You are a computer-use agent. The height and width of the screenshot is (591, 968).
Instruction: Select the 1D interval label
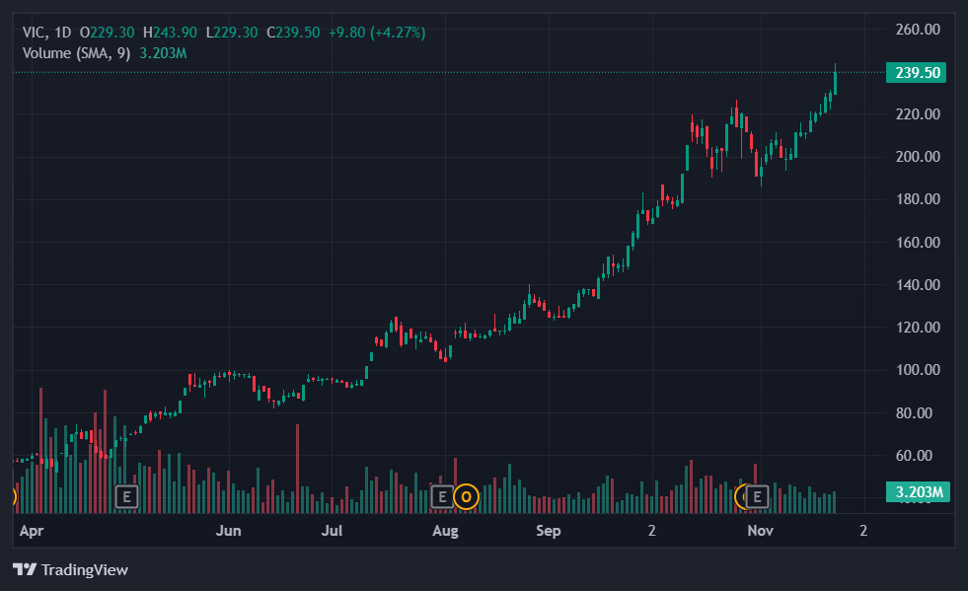(x=63, y=33)
